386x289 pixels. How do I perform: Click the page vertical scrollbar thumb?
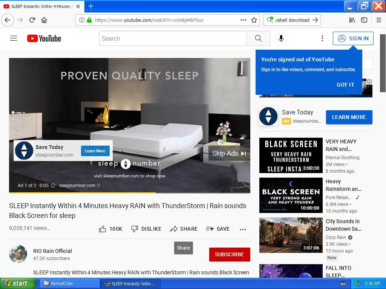[383, 63]
